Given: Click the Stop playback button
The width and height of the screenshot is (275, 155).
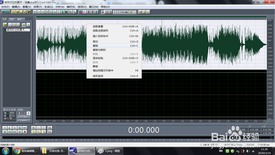Looking at the screenshot, I should 5,128.
